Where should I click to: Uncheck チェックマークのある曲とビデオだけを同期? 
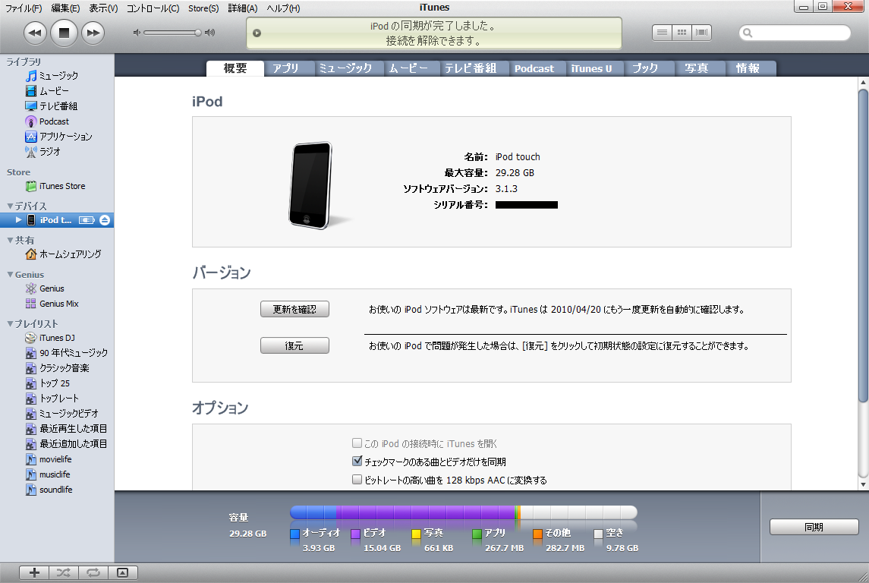pyautogui.click(x=357, y=461)
